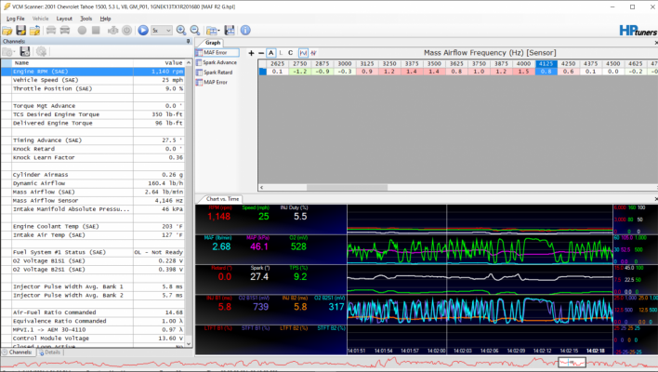Click the 14:02:18 time marker on chart
The width and height of the screenshot is (658, 372).
596,351
